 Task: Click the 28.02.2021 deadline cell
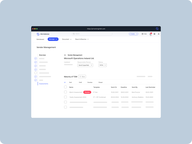[x=125, y=92]
